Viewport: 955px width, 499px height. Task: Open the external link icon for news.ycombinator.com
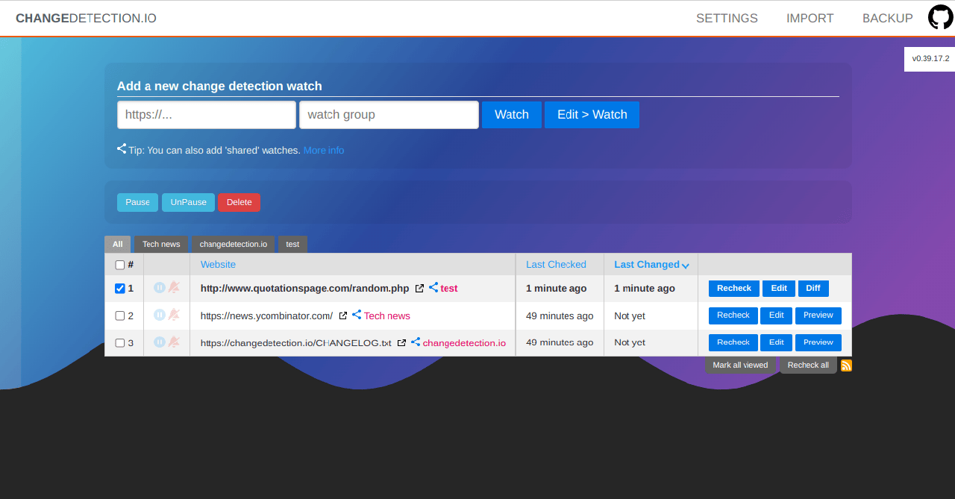(x=343, y=316)
